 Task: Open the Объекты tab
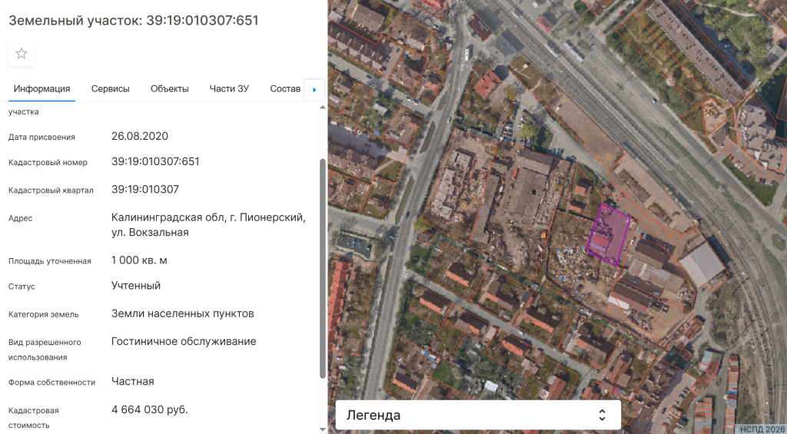170,88
